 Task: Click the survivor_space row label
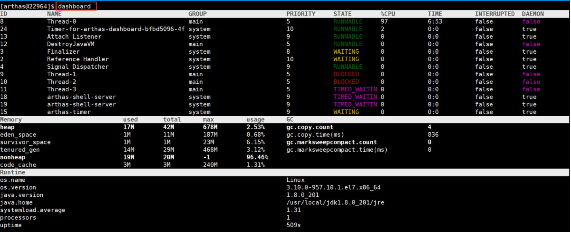click(x=26, y=142)
